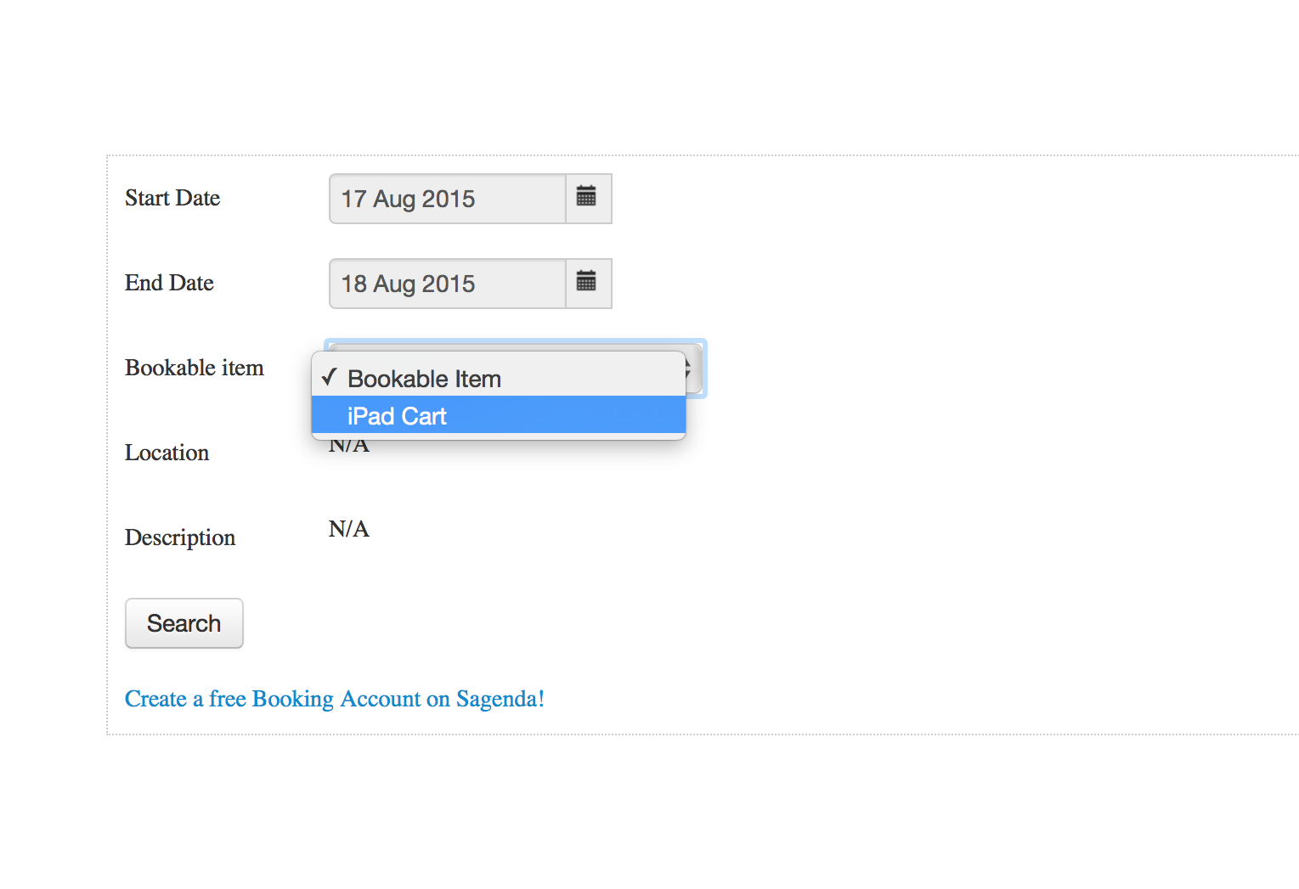This screenshot has width=1299, height=889.
Task: Click the Location label
Action: (167, 453)
